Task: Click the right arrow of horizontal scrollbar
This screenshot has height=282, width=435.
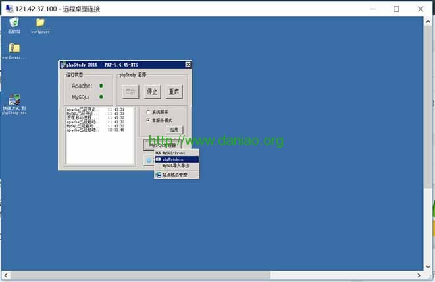Action: 419,275
